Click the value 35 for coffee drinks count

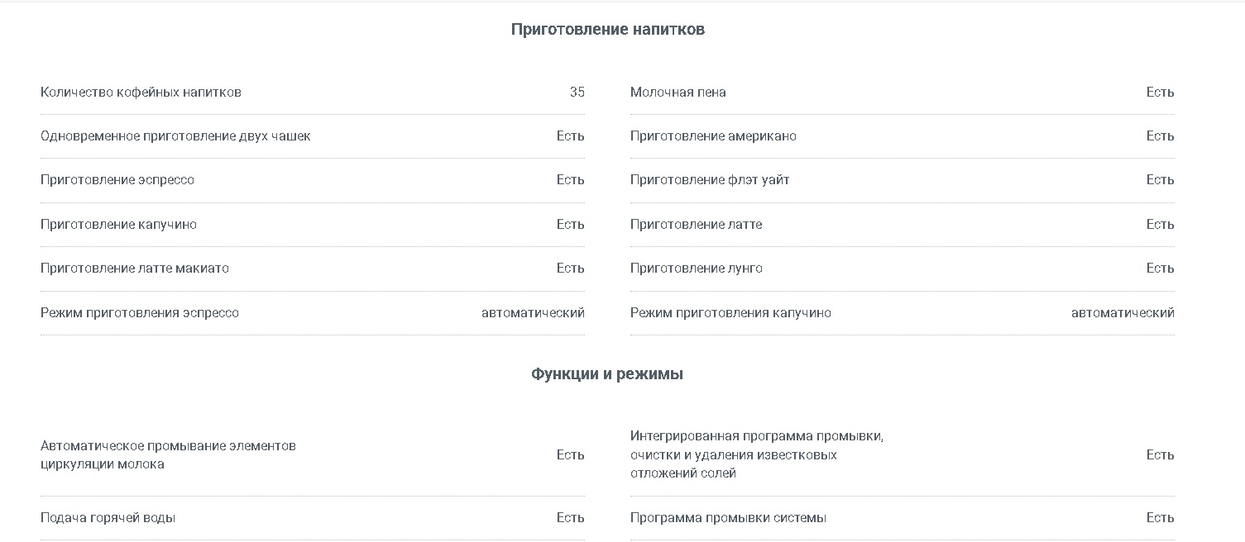coord(577,93)
